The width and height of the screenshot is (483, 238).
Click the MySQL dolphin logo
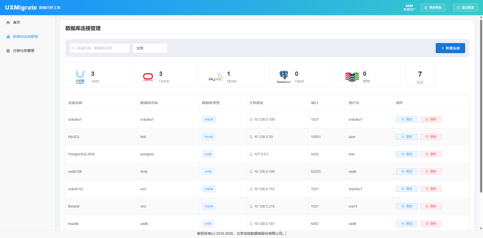(216, 77)
